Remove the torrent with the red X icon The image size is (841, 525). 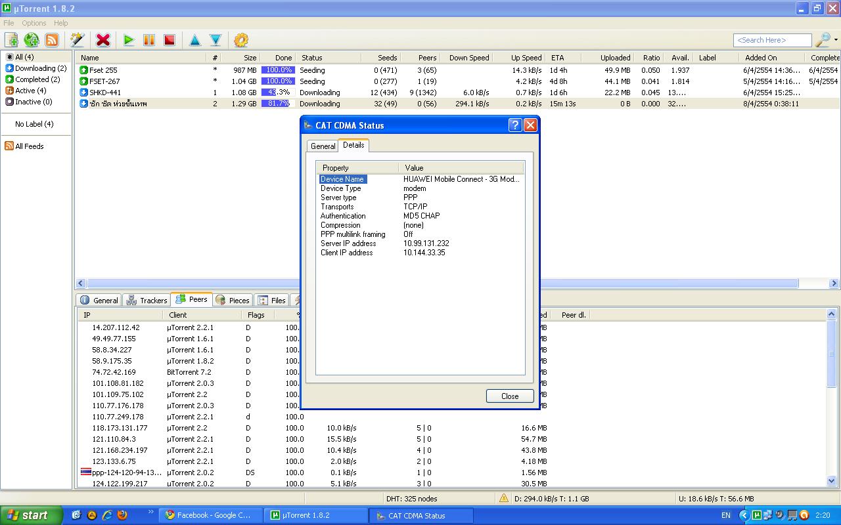[103, 40]
